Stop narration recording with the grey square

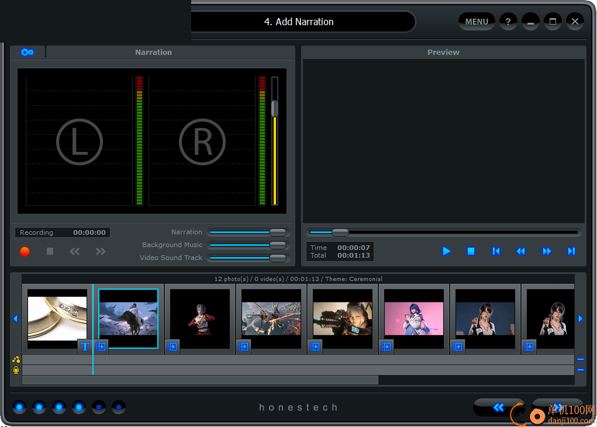pos(50,251)
